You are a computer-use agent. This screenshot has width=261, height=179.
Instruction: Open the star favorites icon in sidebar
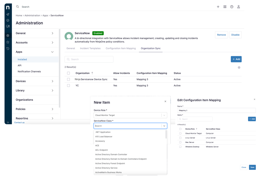coord(8,42)
